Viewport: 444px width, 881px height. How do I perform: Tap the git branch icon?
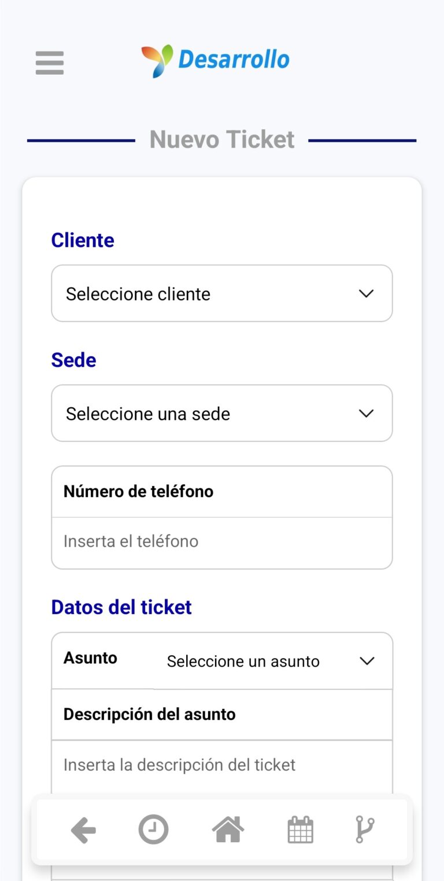pos(365,830)
